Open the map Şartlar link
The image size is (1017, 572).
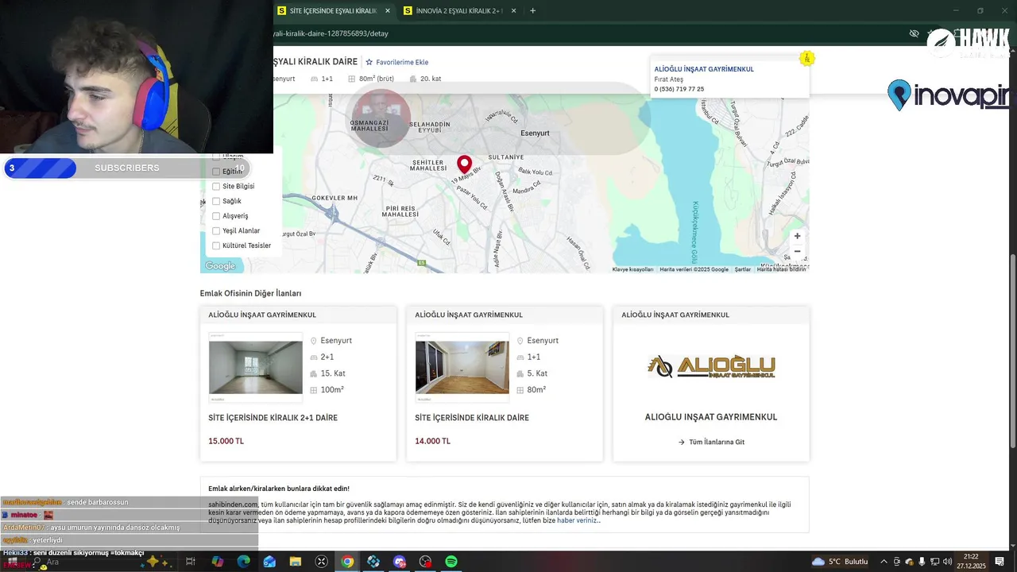[743, 269]
